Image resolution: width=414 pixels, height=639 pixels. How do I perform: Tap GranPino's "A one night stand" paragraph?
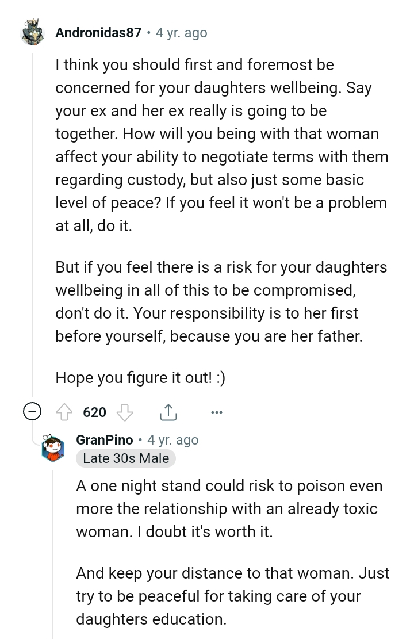[x=229, y=509]
